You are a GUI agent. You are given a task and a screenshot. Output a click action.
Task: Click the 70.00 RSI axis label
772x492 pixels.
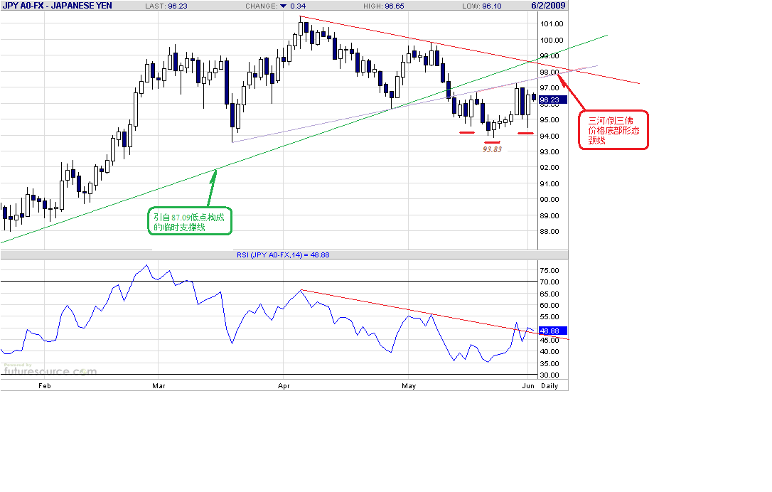tap(549, 282)
